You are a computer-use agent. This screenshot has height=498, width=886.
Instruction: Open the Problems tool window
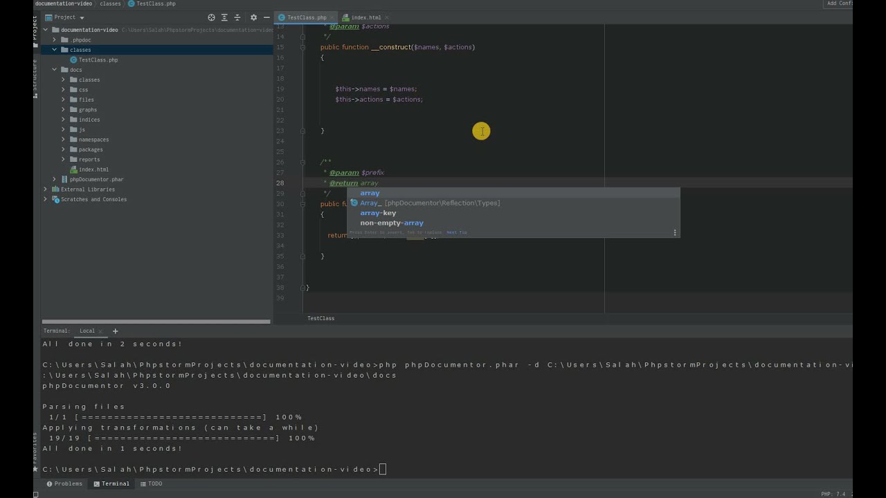click(64, 483)
